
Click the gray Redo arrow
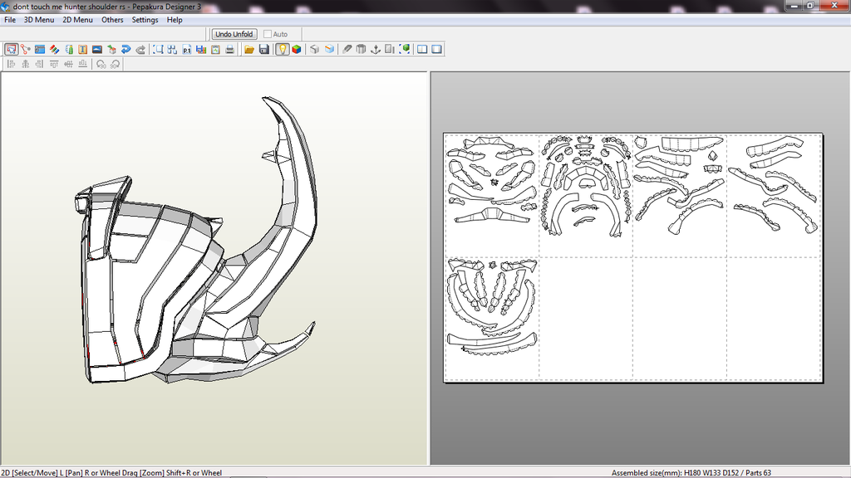[140, 49]
